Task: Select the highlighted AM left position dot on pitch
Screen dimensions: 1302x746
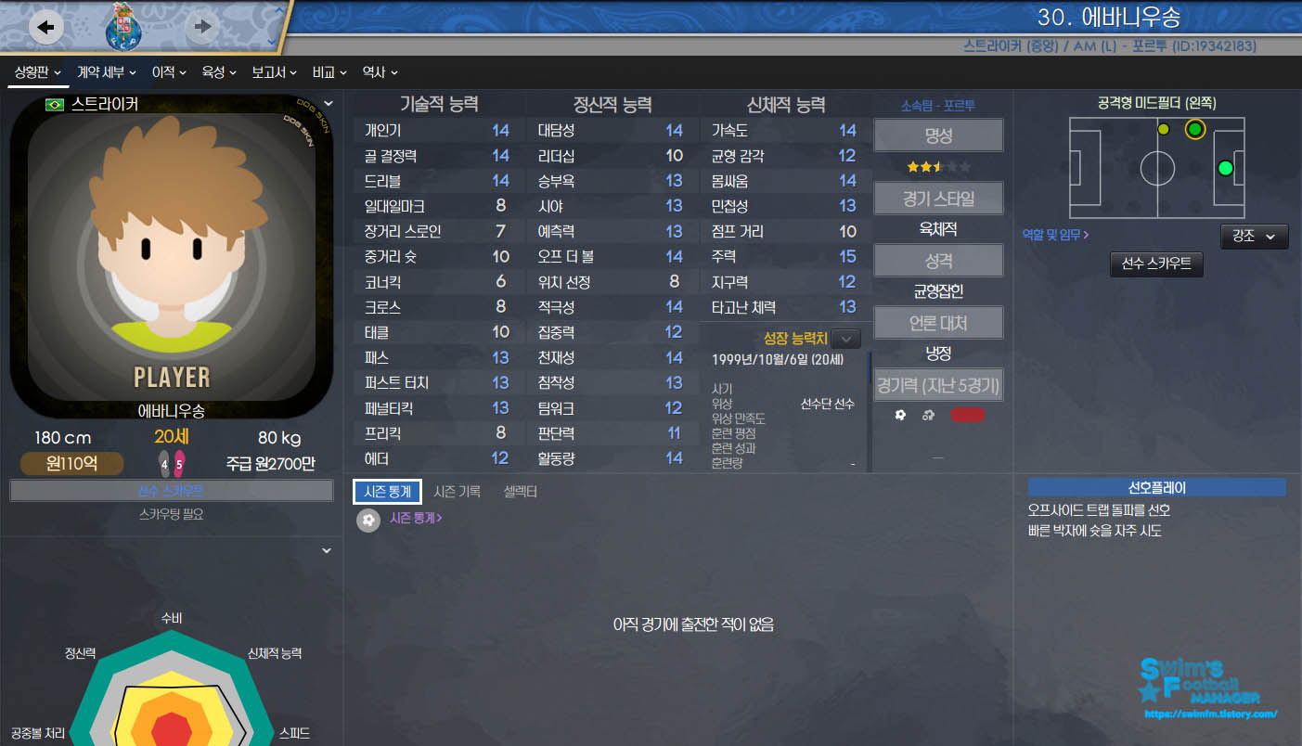Action: pos(1195,129)
